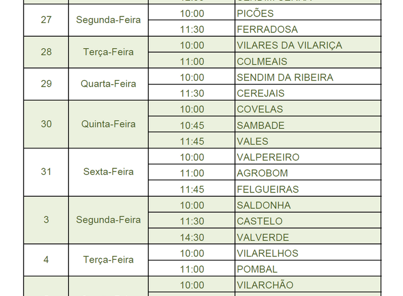Click the VILARELHOS location cell
The height and width of the screenshot is (296, 403).
point(308,253)
